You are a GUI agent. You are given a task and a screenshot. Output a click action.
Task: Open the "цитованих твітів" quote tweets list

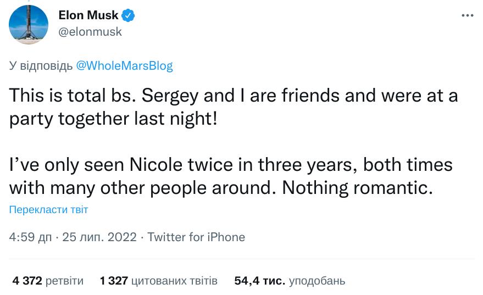175,281
